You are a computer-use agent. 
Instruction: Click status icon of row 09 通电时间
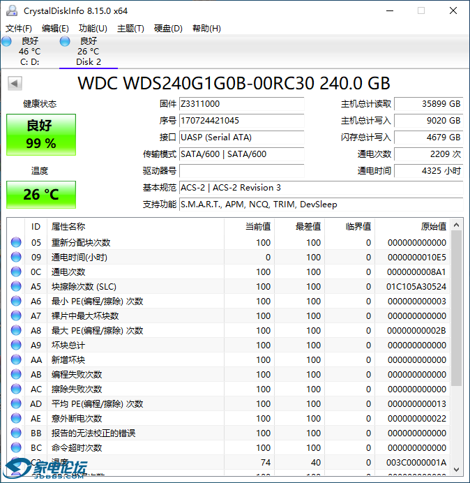coord(16,258)
